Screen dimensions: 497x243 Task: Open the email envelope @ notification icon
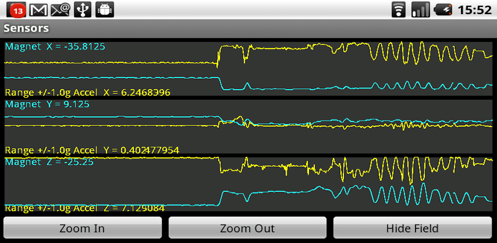point(60,10)
